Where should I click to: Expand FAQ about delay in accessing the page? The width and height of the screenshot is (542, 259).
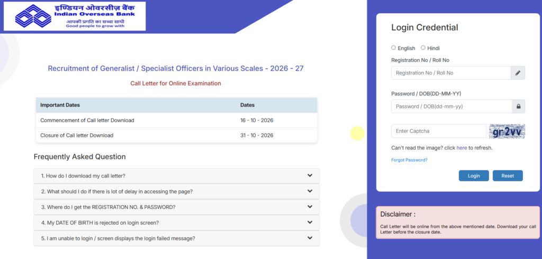coord(177,191)
